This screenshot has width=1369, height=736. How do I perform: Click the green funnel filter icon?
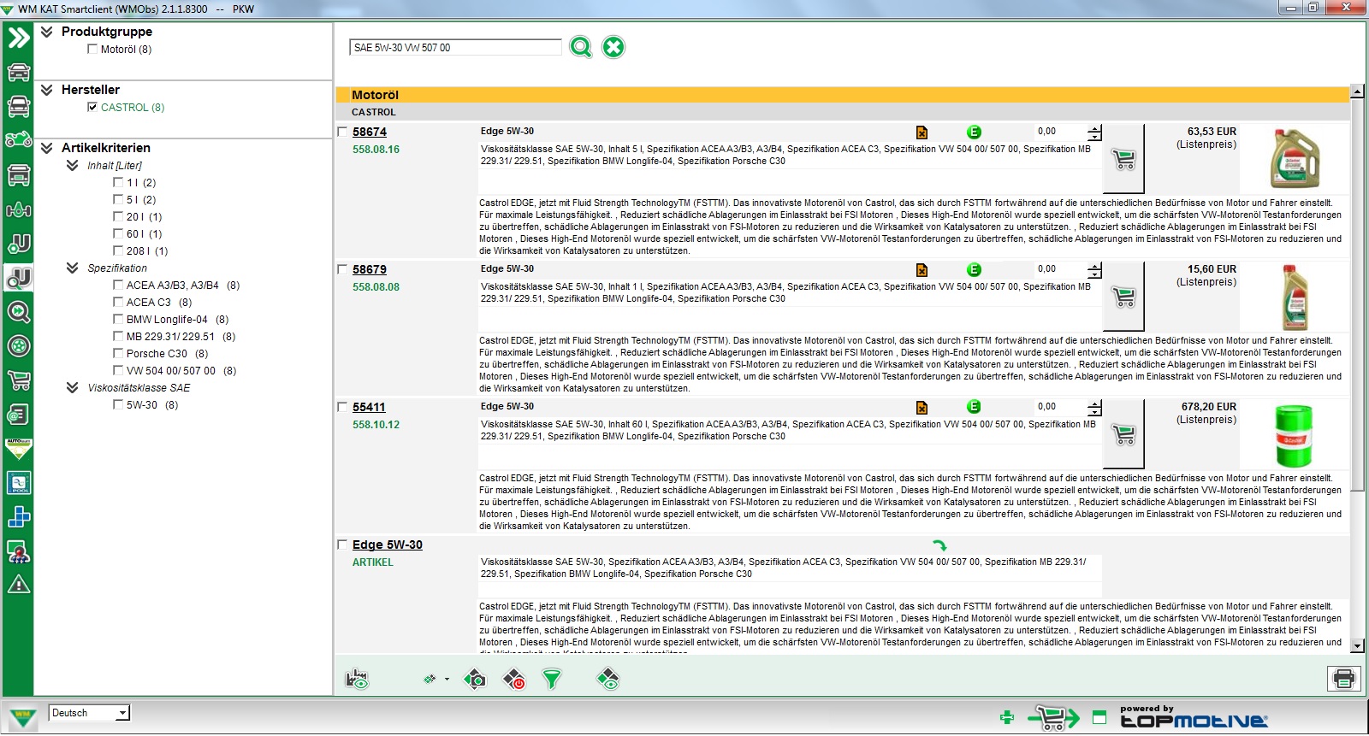tap(553, 680)
